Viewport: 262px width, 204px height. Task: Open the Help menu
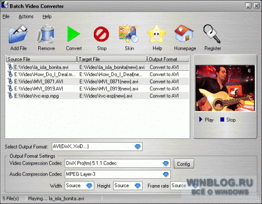(47, 16)
